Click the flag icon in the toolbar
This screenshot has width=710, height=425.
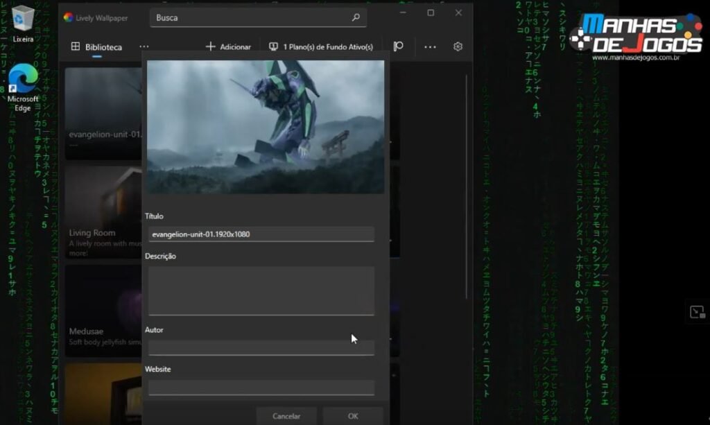point(399,46)
